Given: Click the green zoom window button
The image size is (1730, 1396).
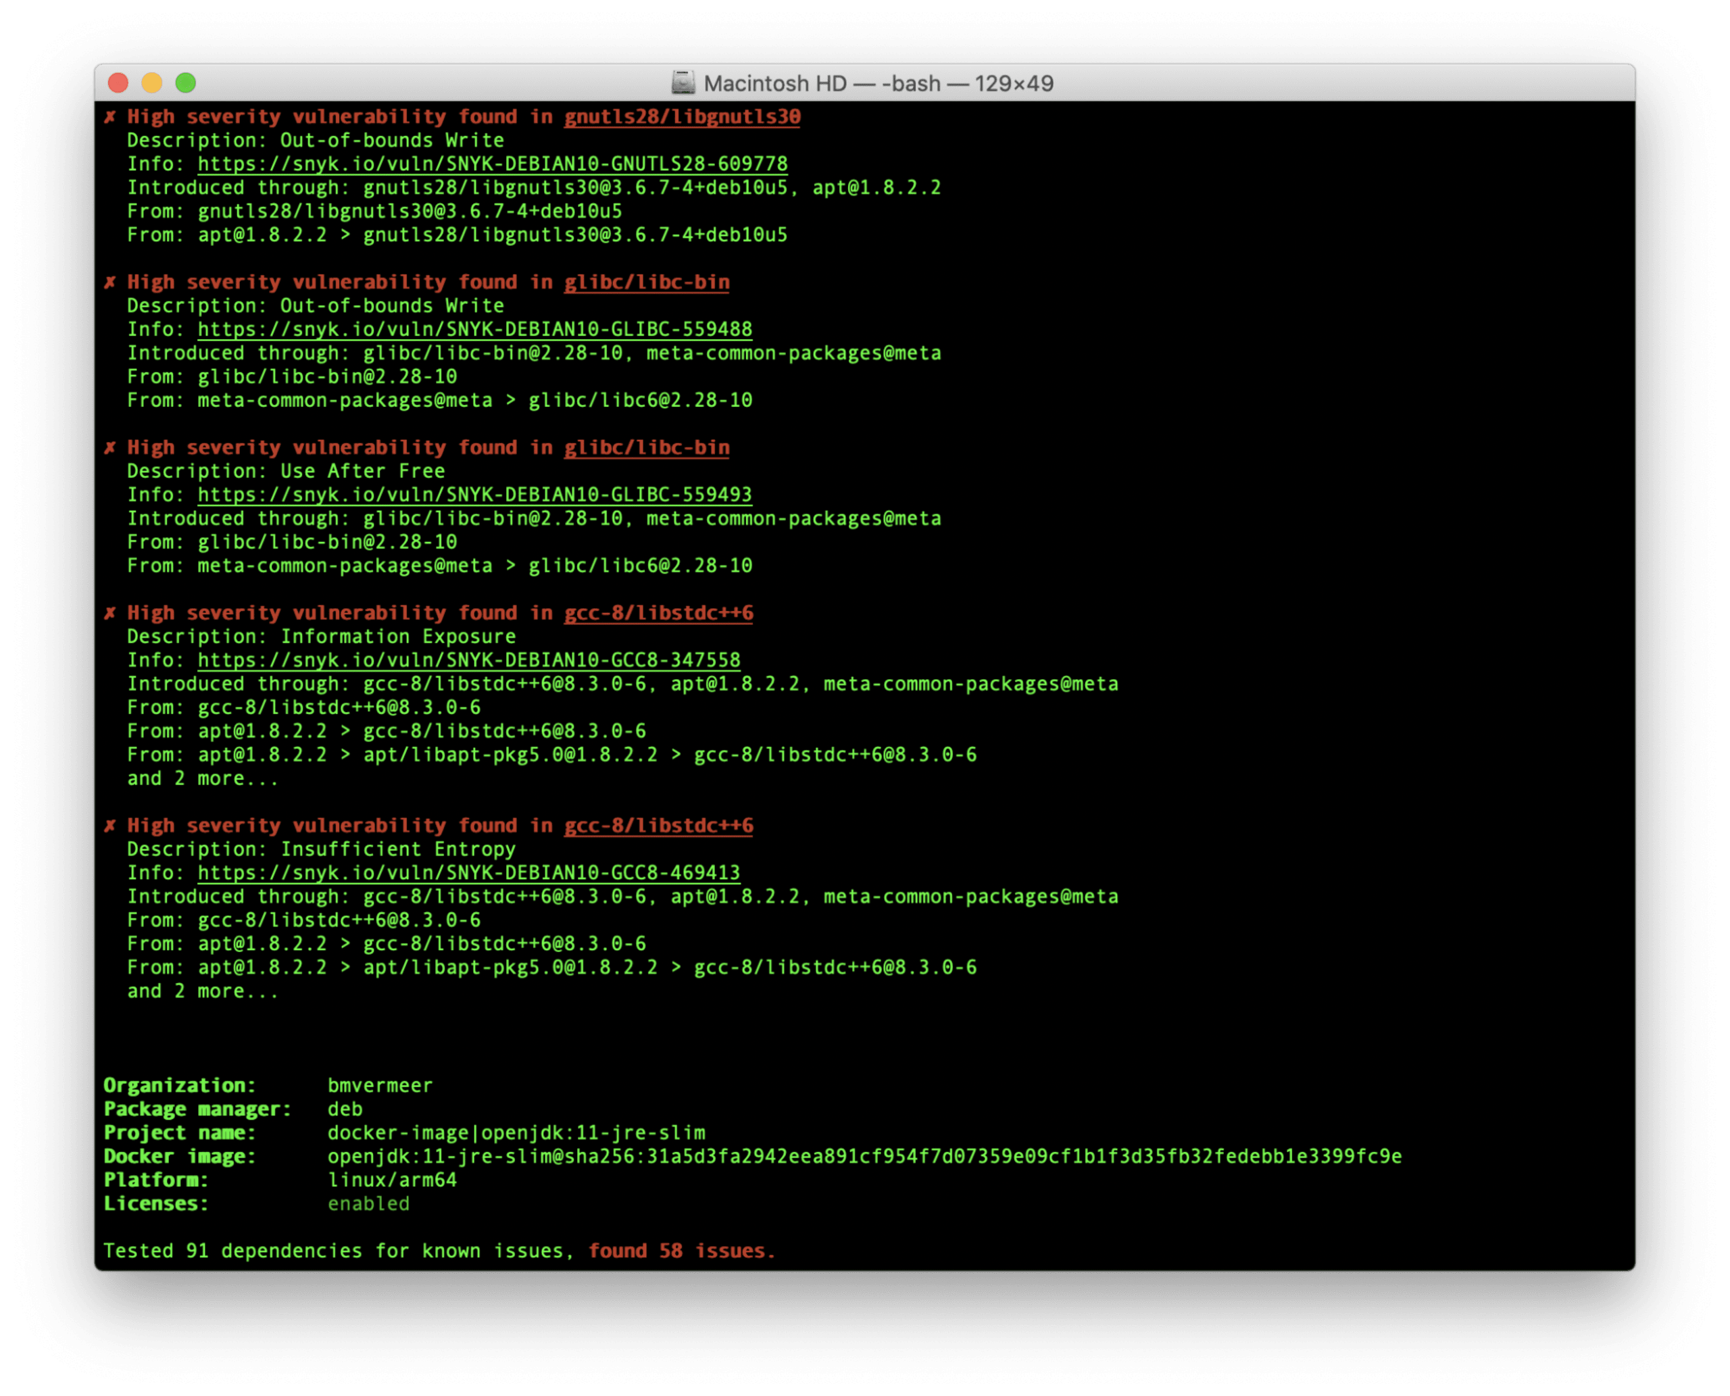Looking at the screenshot, I should tap(186, 83).
